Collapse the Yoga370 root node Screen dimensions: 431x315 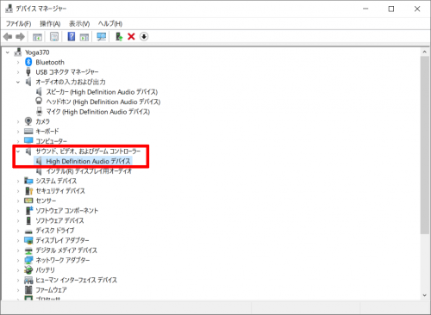coord(8,52)
